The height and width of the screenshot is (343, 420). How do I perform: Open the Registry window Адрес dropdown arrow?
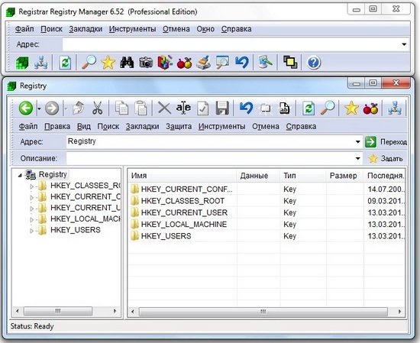click(357, 141)
